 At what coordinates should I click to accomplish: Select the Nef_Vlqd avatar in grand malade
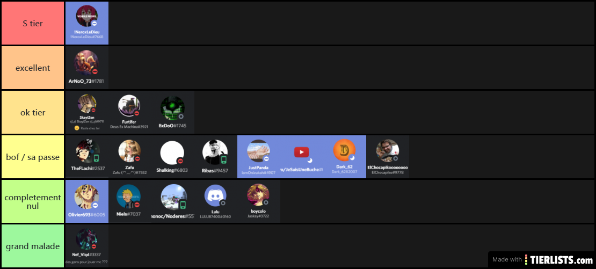(86, 239)
